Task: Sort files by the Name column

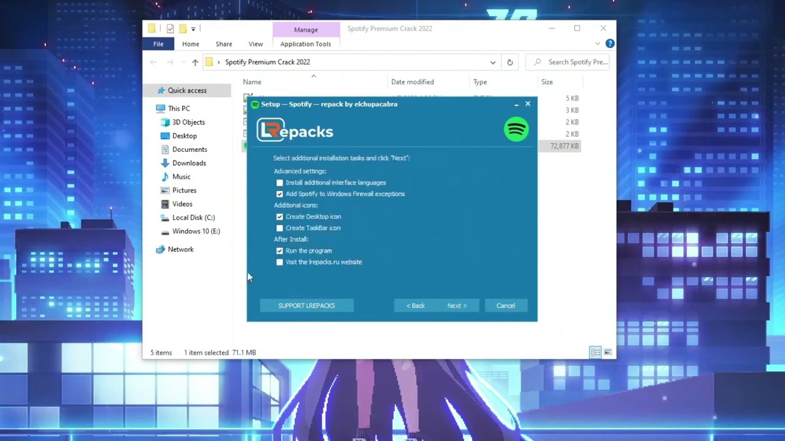Action: (x=252, y=82)
